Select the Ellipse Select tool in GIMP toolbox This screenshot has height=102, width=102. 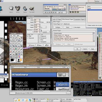14,38
